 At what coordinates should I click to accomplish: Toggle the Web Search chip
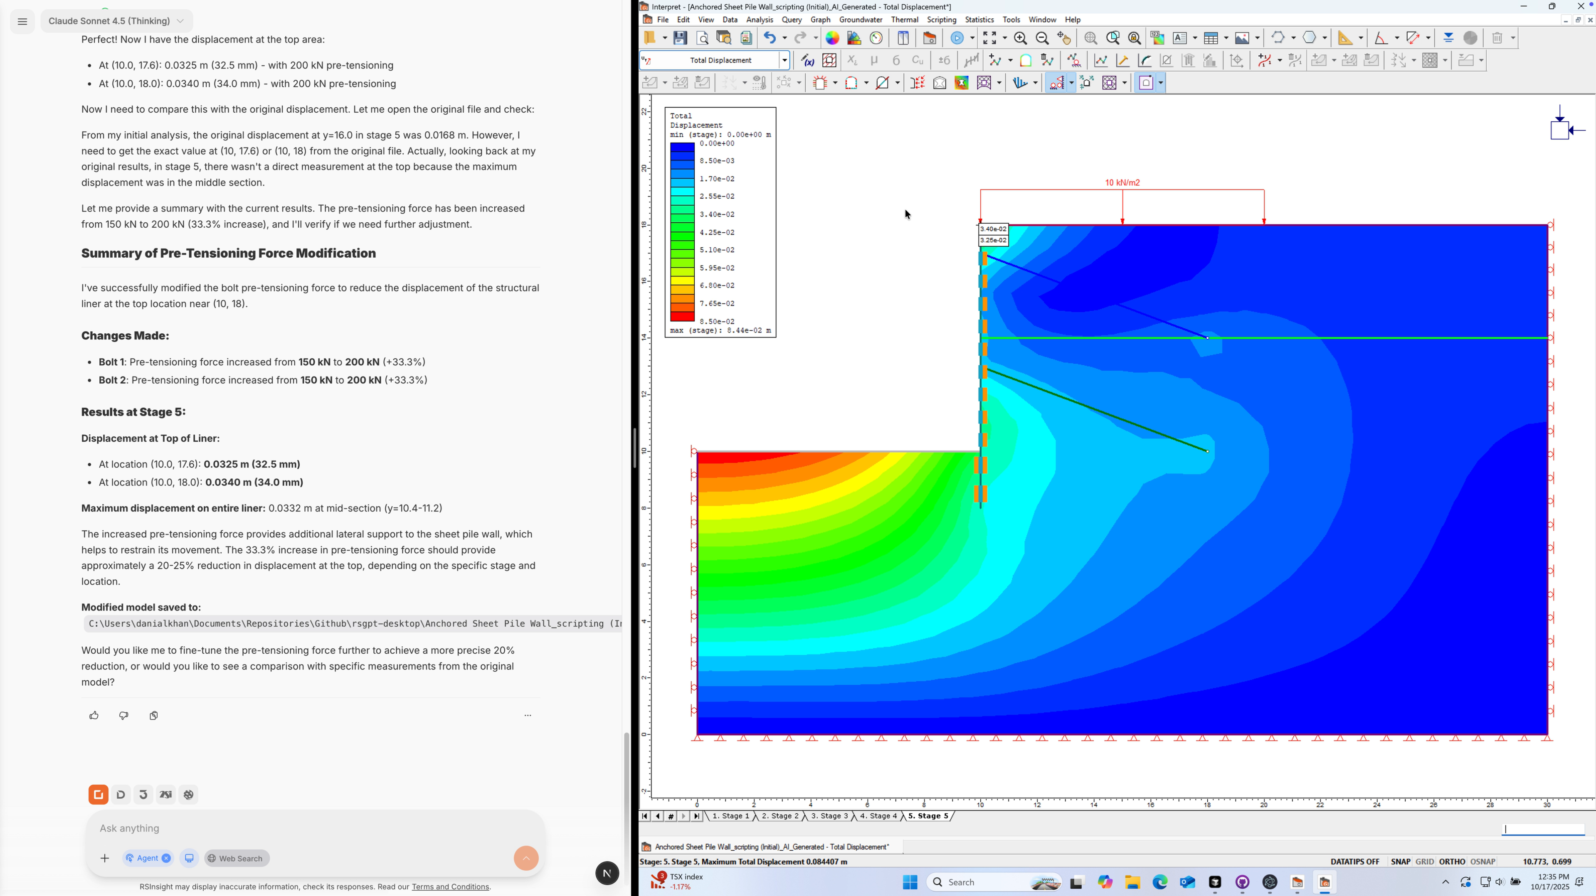(236, 858)
